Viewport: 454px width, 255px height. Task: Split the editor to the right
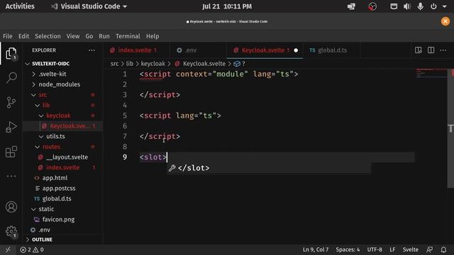pyautogui.click(x=431, y=50)
